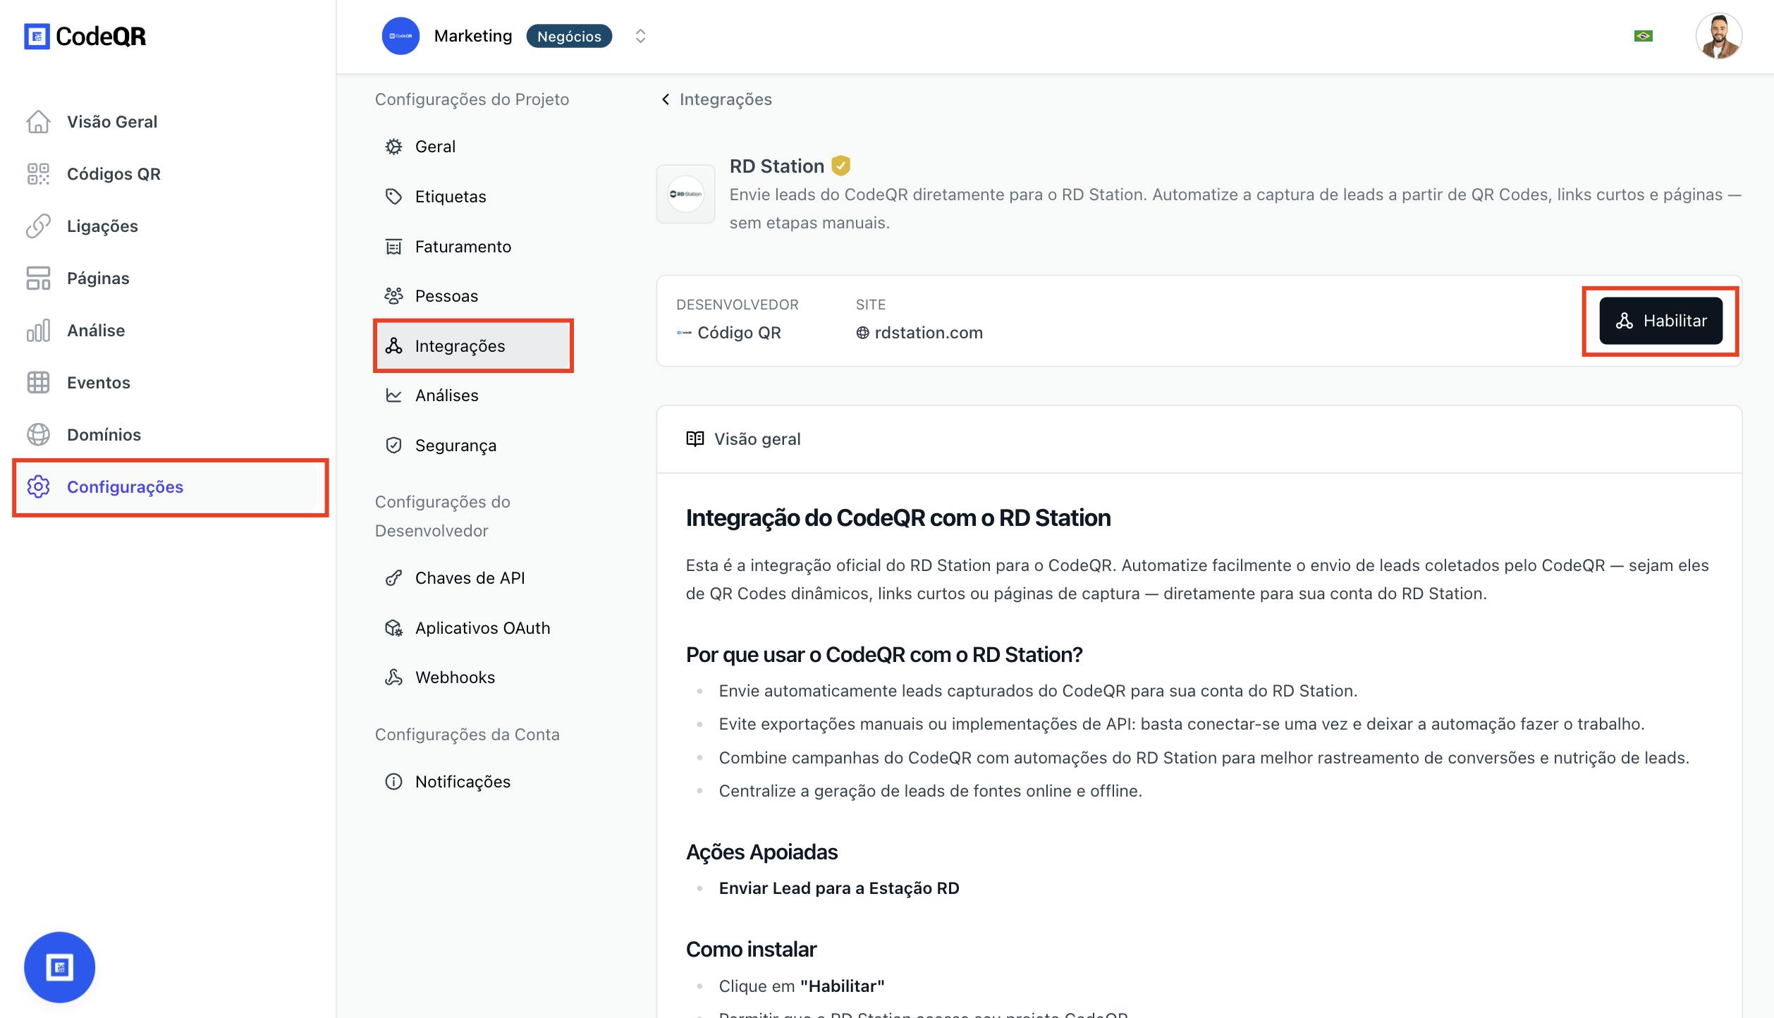This screenshot has width=1774, height=1018.
Task: Select the Visão geral tab label
Action: point(757,439)
